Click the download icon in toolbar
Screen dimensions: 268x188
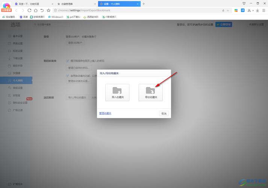tap(257, 11)
